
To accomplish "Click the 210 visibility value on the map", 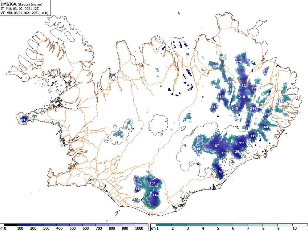I will (x=242, y=97).
